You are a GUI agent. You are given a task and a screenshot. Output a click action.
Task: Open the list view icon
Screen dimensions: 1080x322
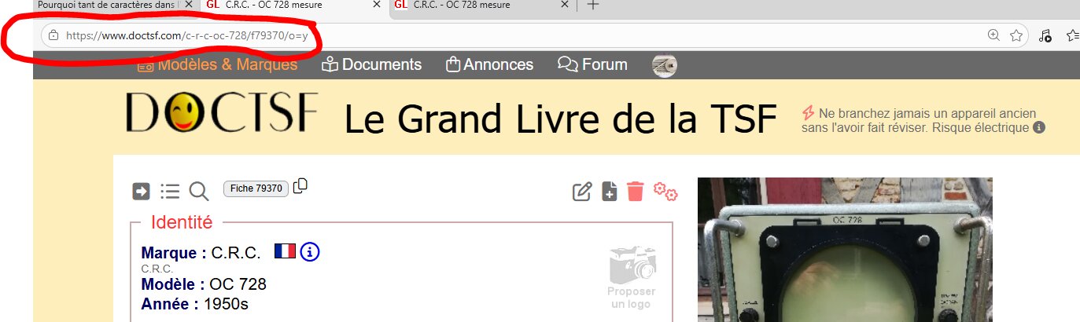[170, 191]
